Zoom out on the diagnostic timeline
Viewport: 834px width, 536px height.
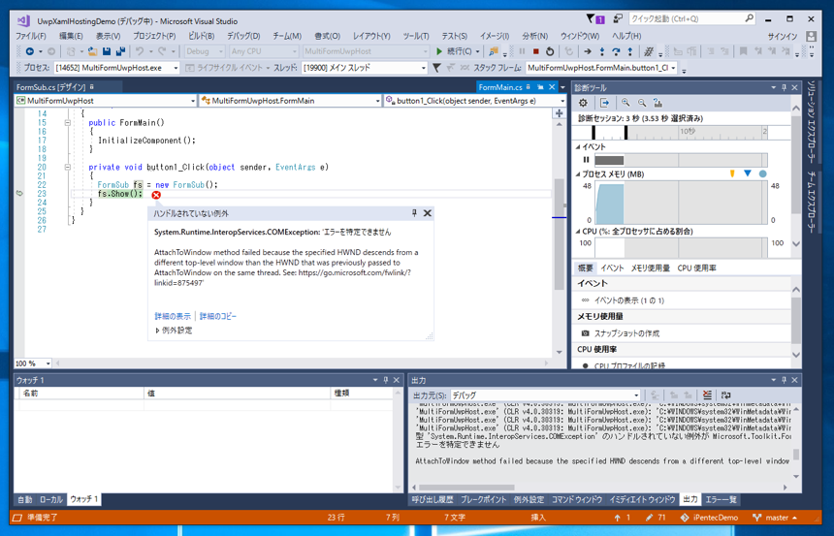(x=642, y=103)
